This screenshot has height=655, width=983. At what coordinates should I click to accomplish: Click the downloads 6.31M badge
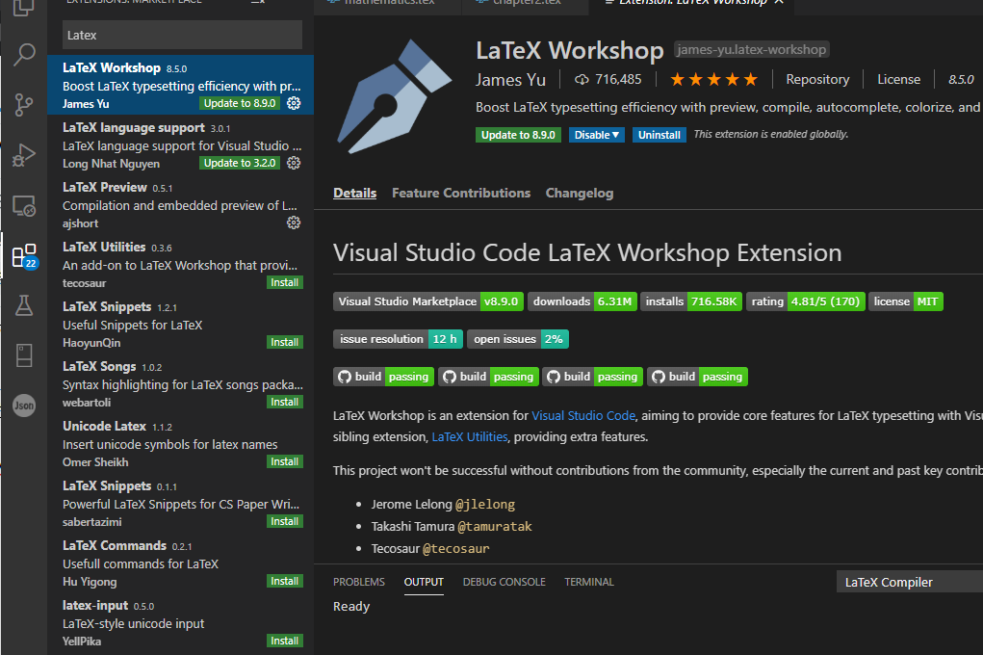(582, 301)
